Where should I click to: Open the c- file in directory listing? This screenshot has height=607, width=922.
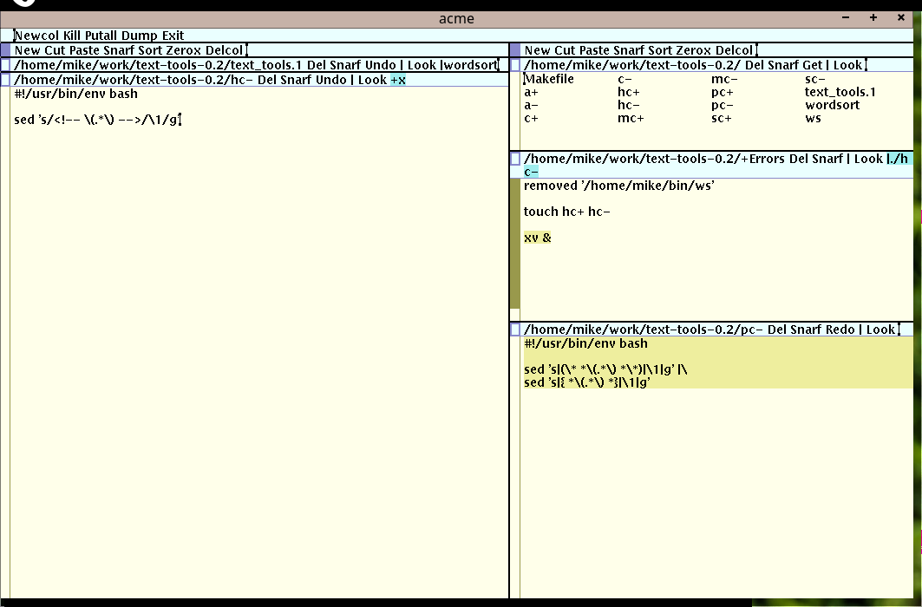tap(625, 79)
